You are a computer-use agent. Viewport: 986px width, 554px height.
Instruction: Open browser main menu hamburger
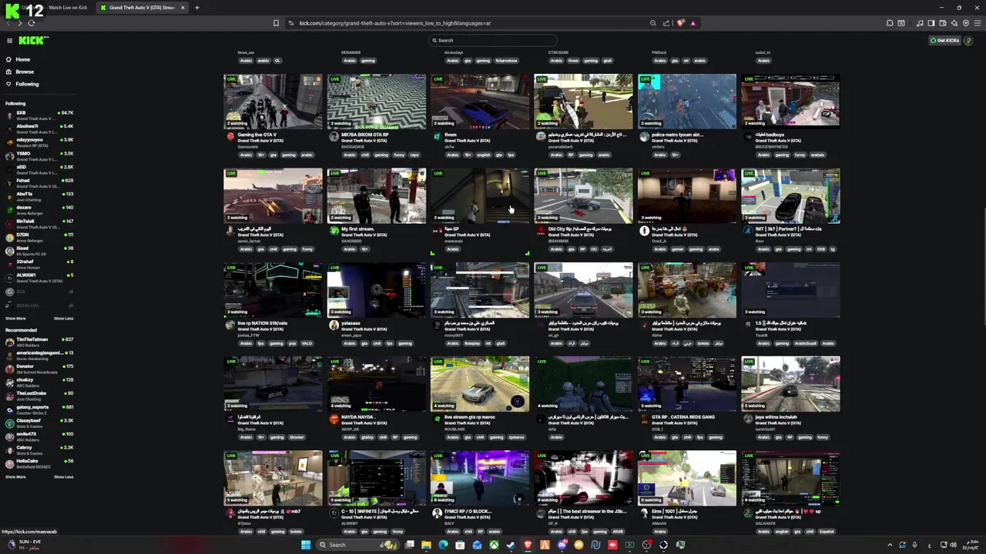977,23
